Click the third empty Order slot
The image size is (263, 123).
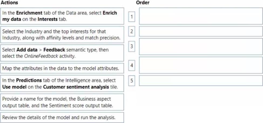pyautogui.click(x=201, y=47)
